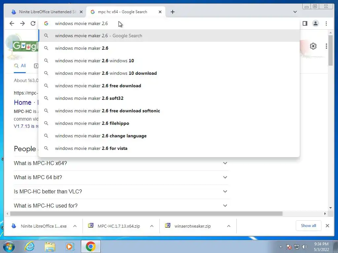Open a new tab with the plus button
This screenshot has width=338, height=253.
[x=172, y=12]
